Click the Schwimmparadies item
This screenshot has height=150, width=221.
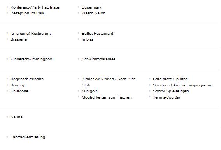pyautogui.click(x=98, y=59)
